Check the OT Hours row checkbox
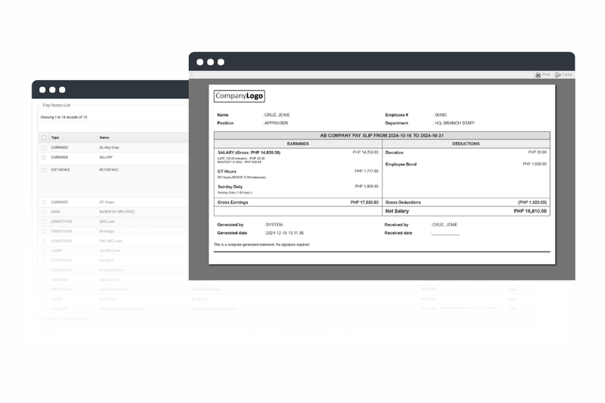This screenshot has height=403, width=605. point(44,202)
